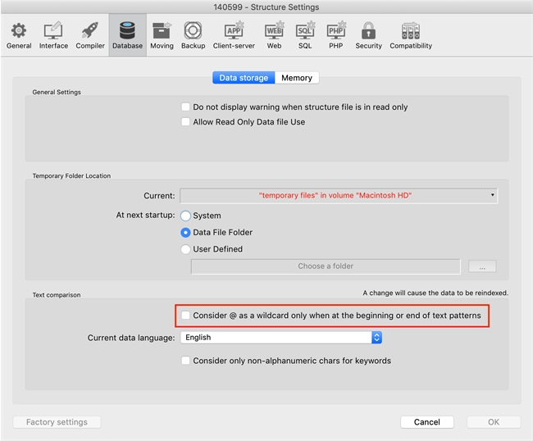
Task: Open the SQL settings icon
Action: coord(305,34)
